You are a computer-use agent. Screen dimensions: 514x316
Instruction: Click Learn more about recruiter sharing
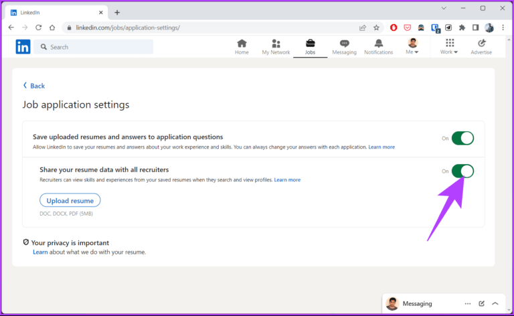point(287,180)
